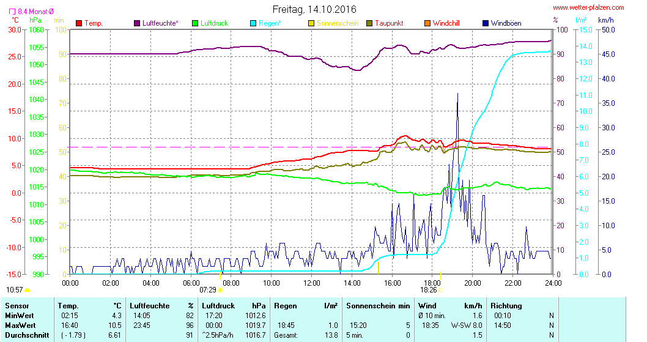This screenshot has height=342, width=647.
Task: Click the purple Luftfeuchte legend swatch
Action: [137, 23]
